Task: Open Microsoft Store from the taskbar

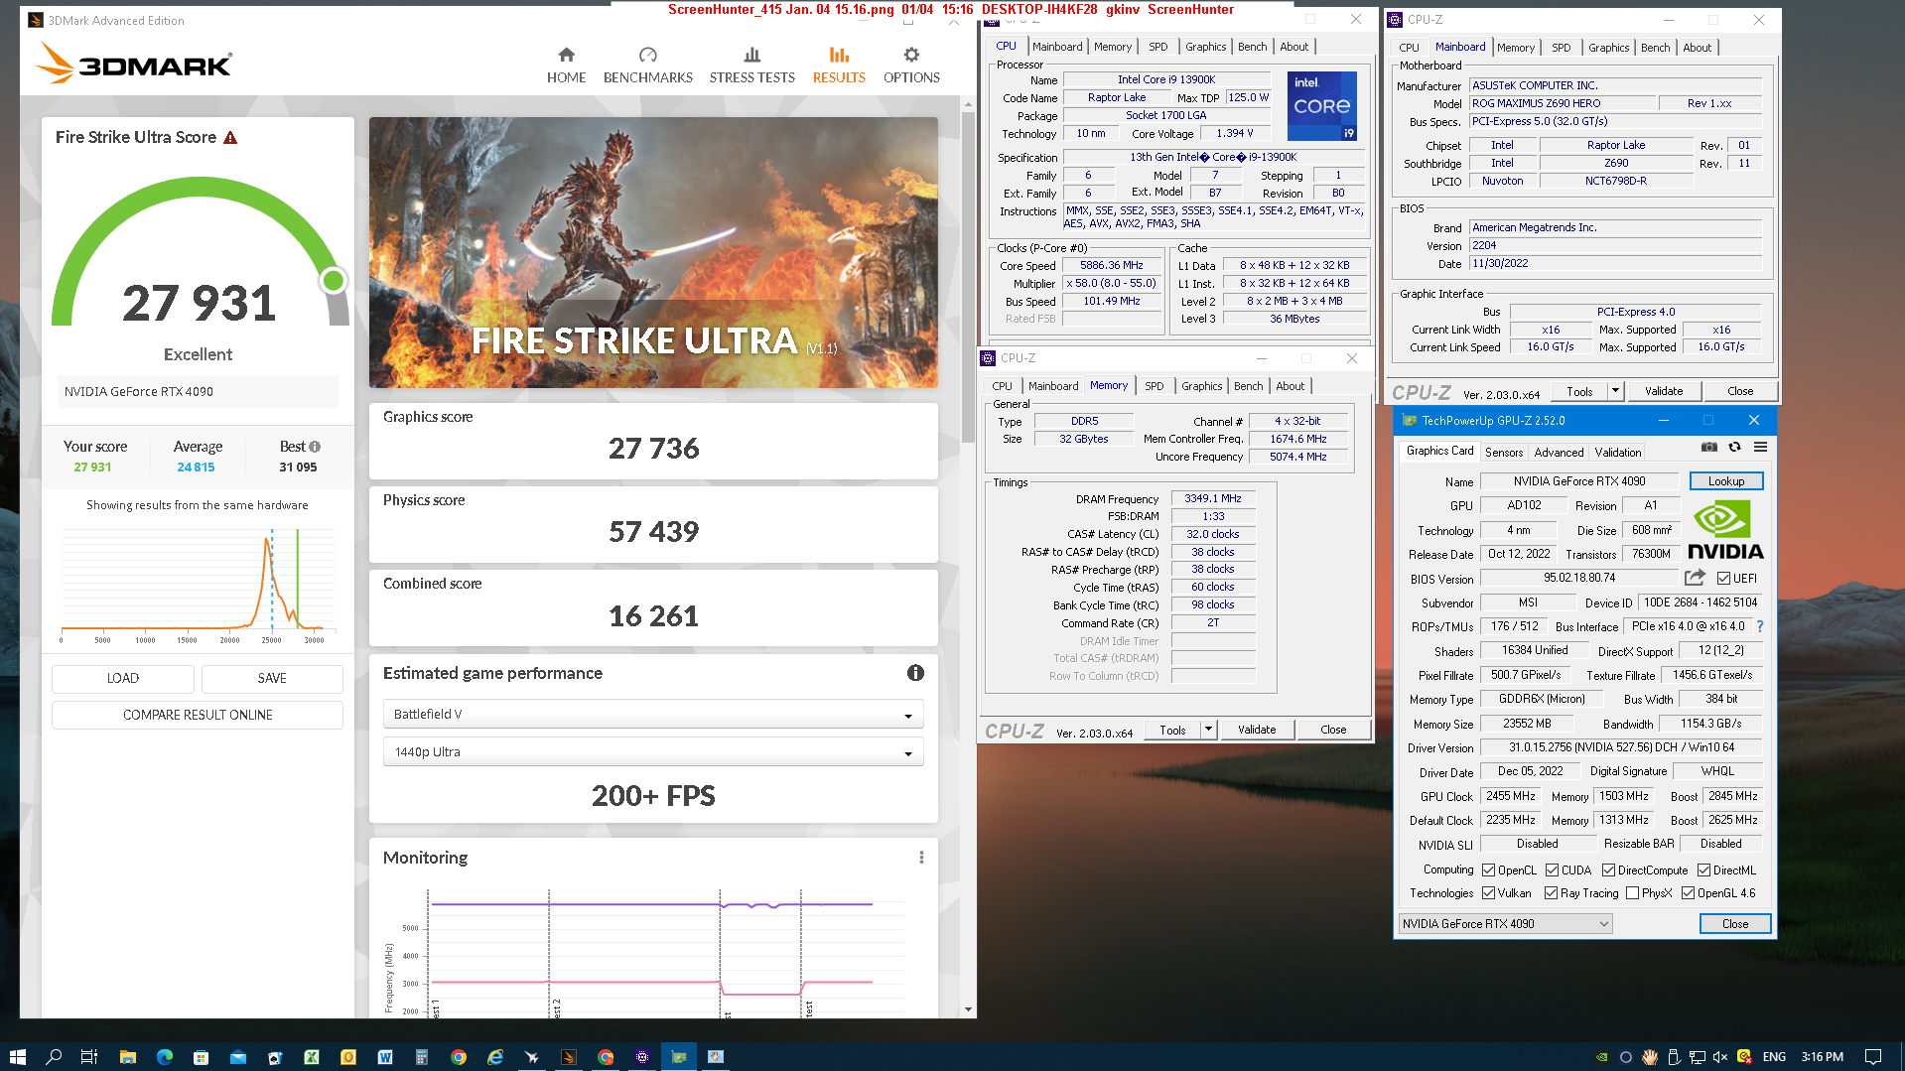Action: (x=201, y=1057)
